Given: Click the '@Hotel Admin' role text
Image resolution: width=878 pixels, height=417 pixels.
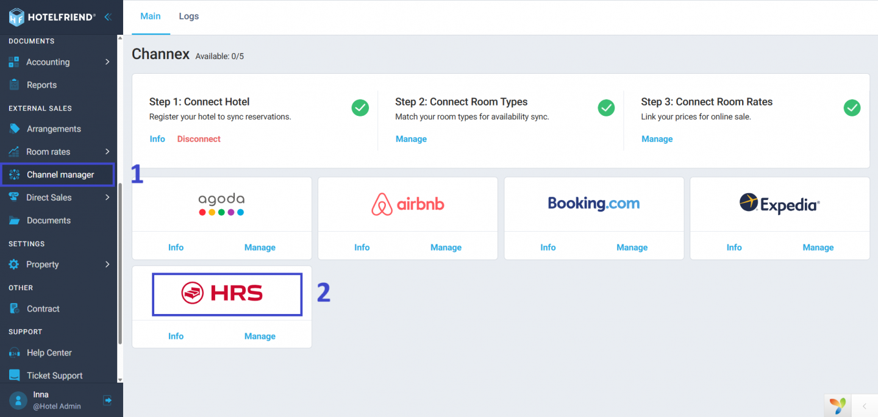Looking at the screenshot, I should (x=57, y=406).
